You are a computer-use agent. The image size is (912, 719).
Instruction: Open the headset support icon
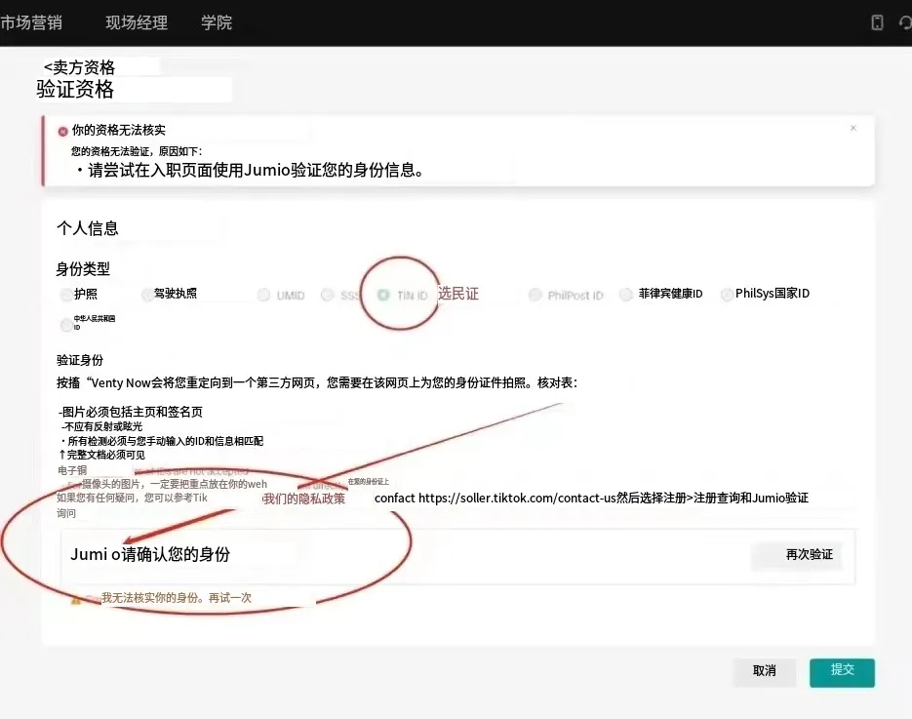click(x=905, y=22)
